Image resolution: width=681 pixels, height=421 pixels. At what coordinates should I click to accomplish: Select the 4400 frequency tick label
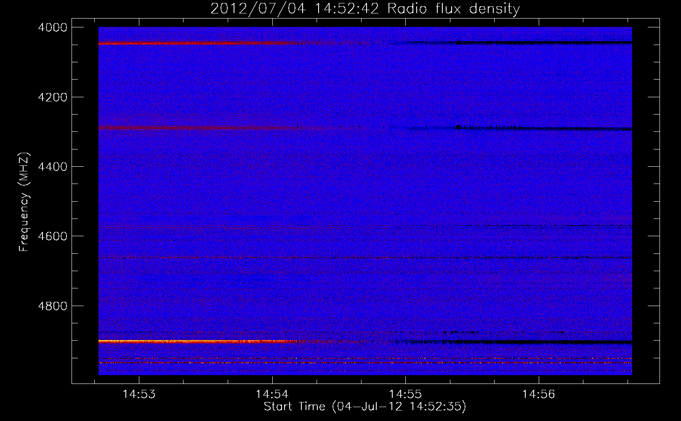(x=53, y=167)
